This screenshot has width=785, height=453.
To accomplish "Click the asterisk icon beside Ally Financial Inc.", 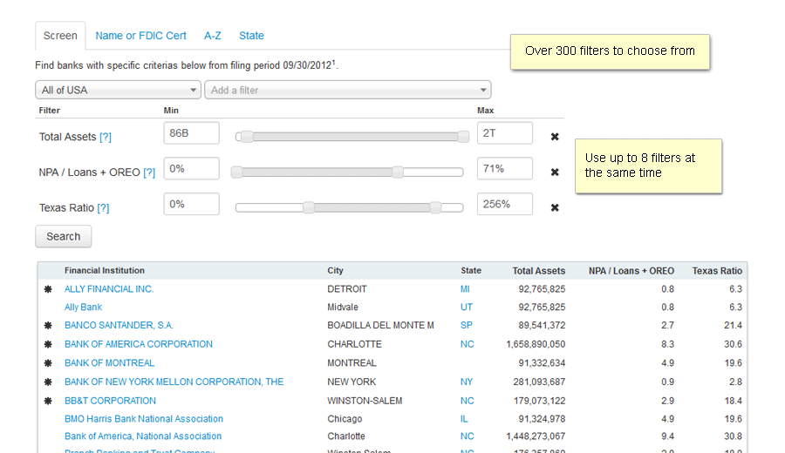I will pyautogui.click(x=49, y=289).
